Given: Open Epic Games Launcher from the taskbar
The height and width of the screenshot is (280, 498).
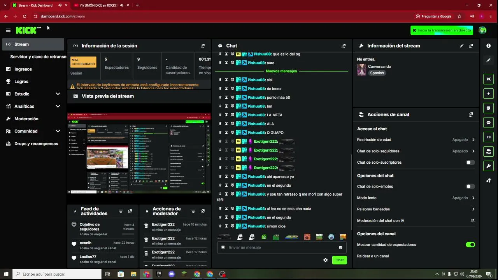Looking at the screenshot, I should (x=159, y=274).
